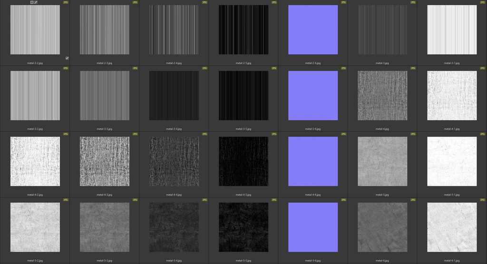Click the JPG badge on metal-4-4.jpg
Image resolution: width=487 pixels, height=264 pixels.
[x=205, y=134]
